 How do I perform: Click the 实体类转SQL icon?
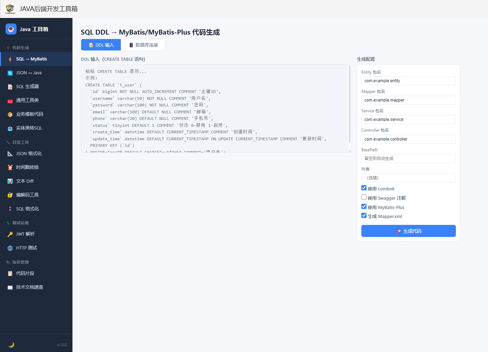click(x=10, y=129)
